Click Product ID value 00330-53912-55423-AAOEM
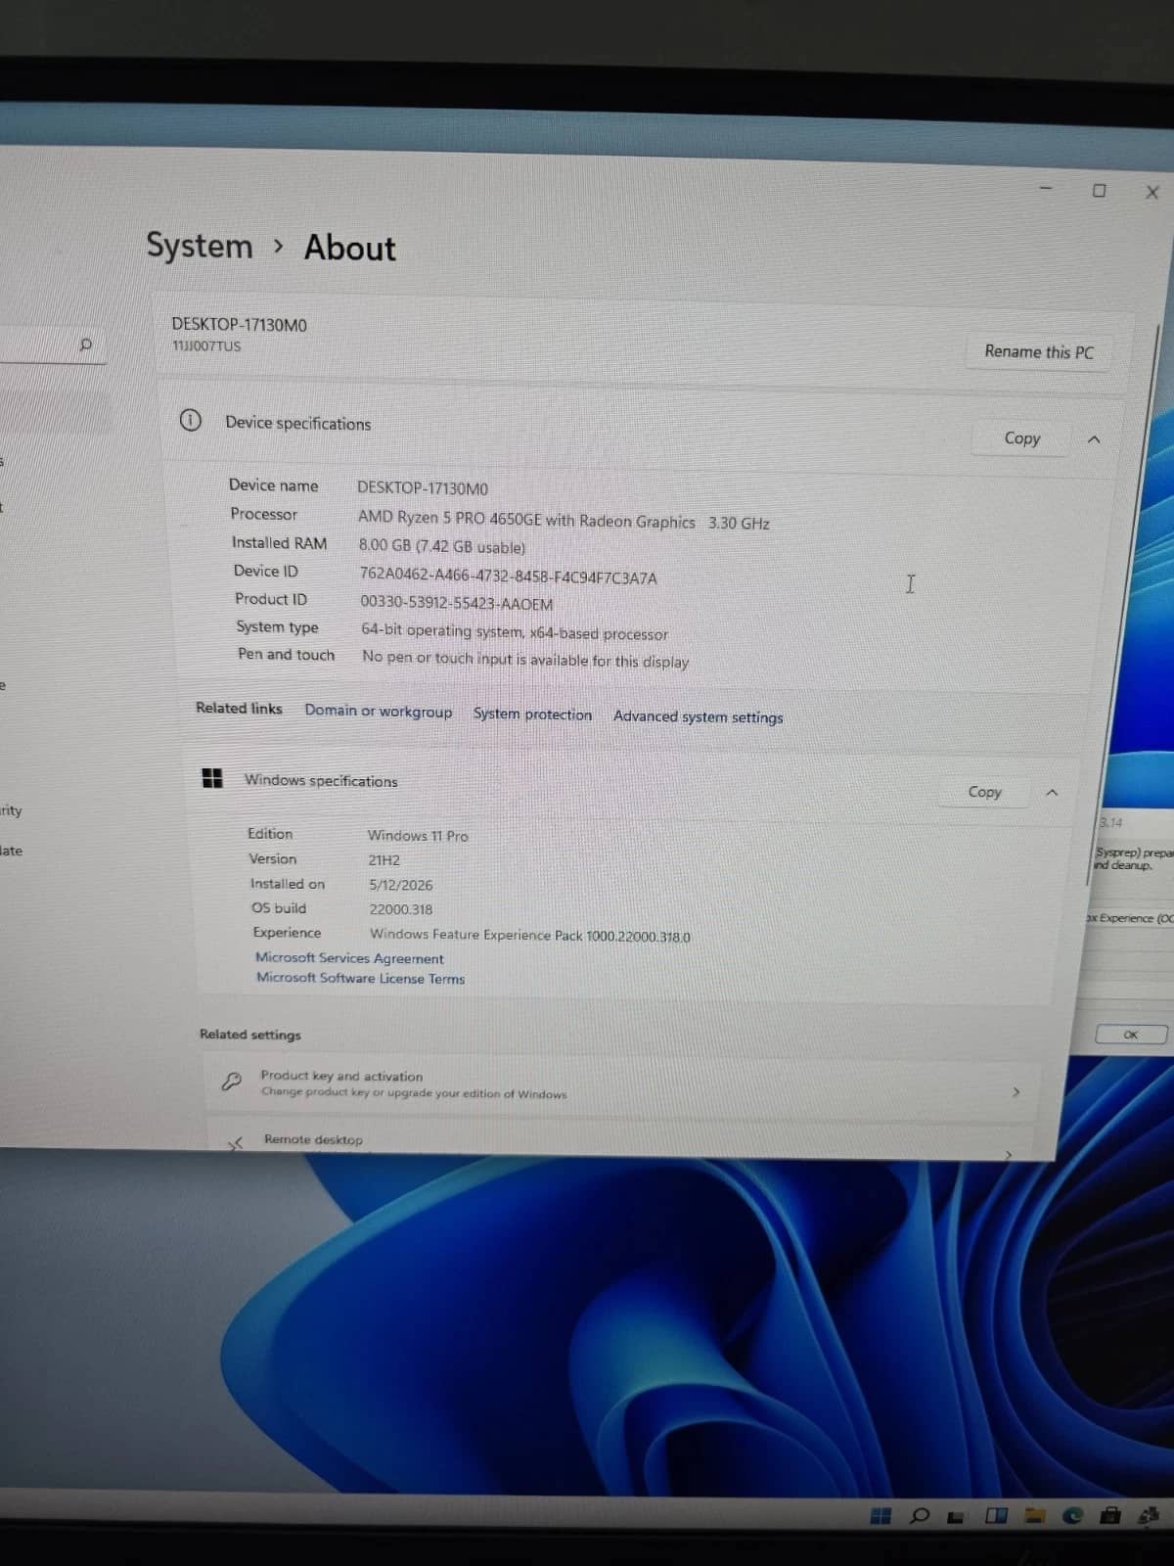 [456, 603]
